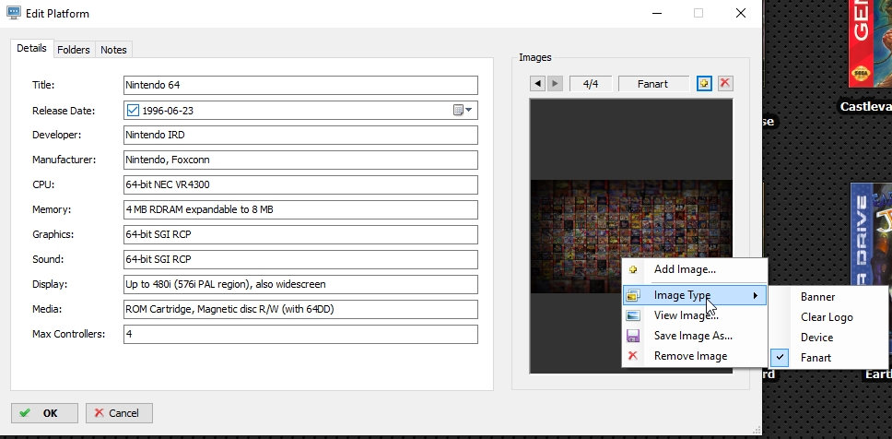Open the release date calendar picker
Viewport: 892px width, 439px height.
coord(464,111)
